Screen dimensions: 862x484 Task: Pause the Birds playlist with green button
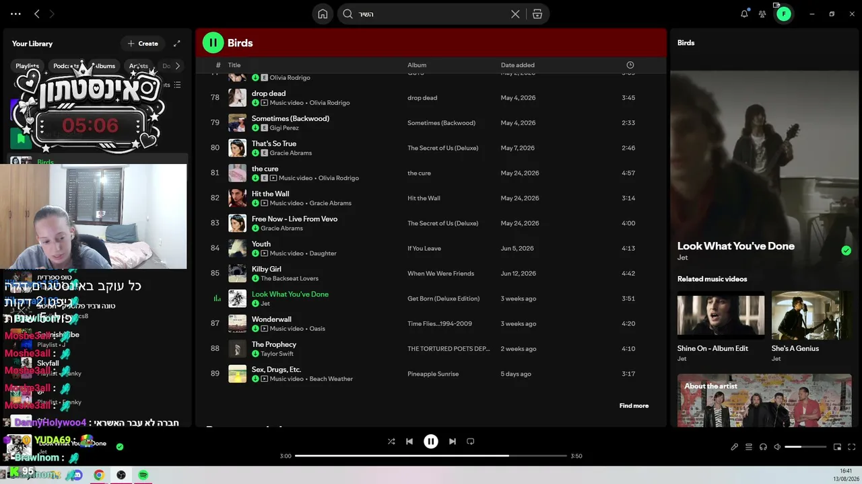[x=213, y=43]
